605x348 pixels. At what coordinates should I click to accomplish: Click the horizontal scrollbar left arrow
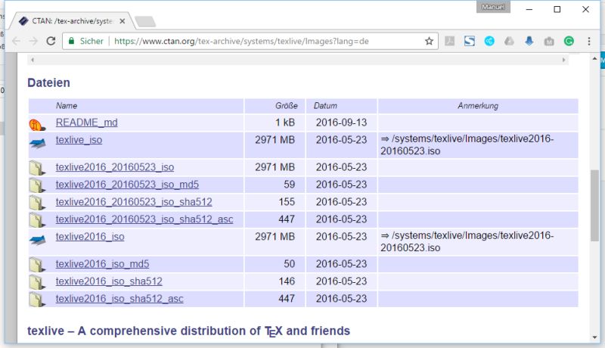(x=33, y=60)
